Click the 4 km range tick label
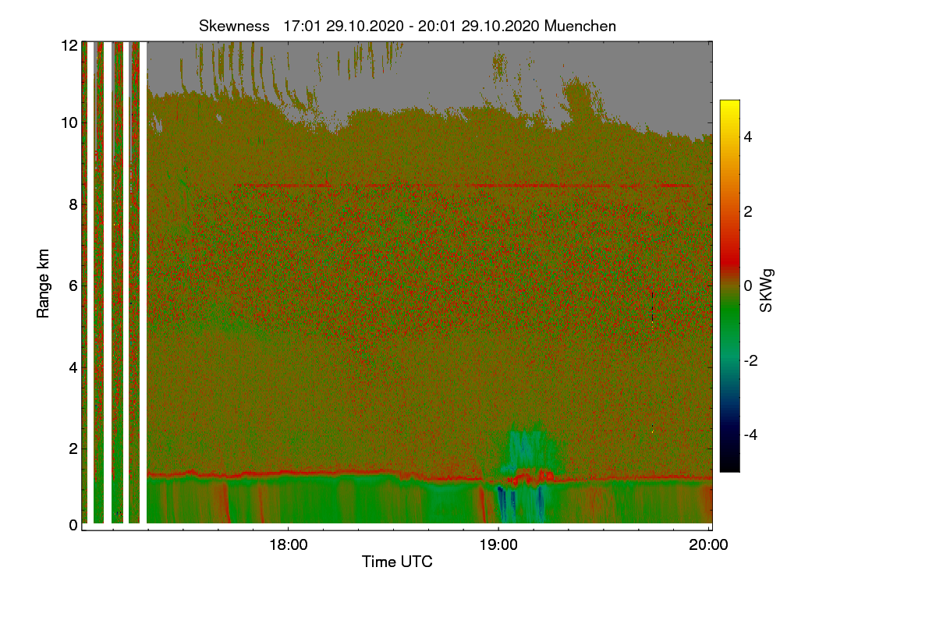936x624 pixels. tap(73, 367)
